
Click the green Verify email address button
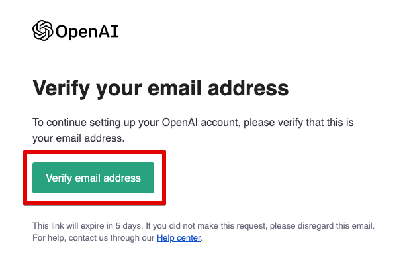tap(93, 178)
